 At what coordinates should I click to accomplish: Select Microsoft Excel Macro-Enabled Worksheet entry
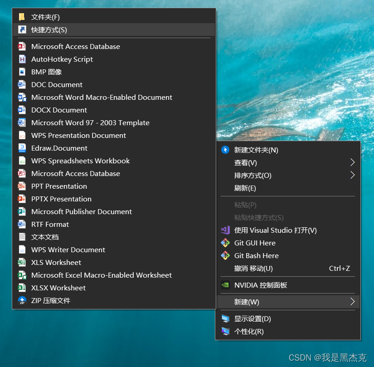coord(114,275)
